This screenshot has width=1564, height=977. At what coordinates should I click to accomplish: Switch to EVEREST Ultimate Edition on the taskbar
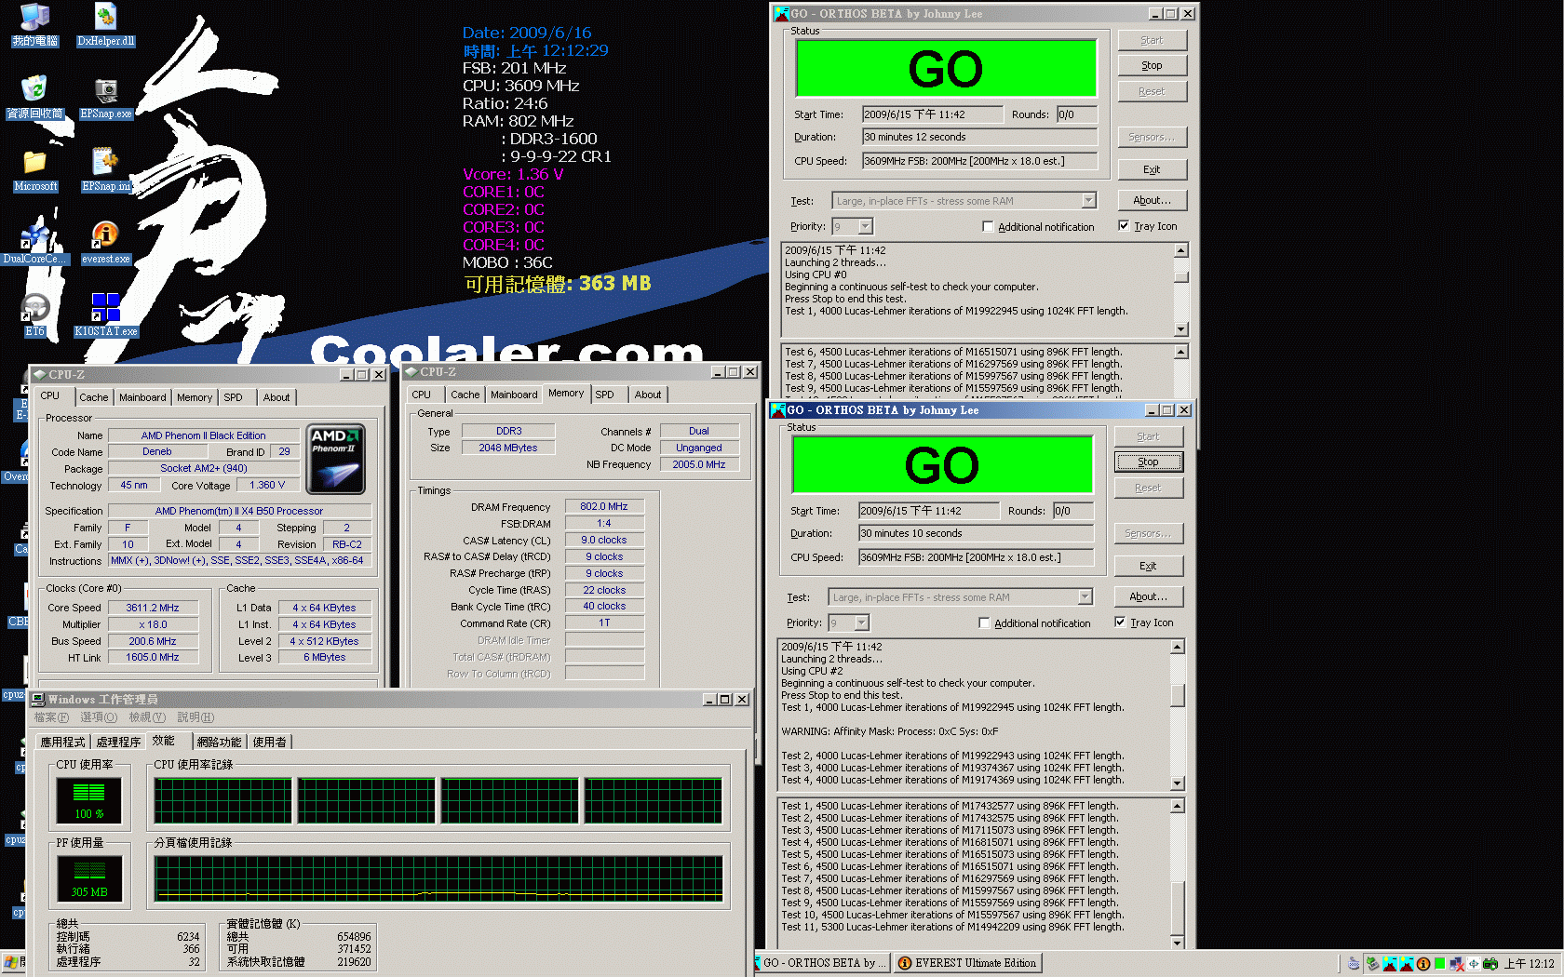pyautogui.click(x=967, y=963)
